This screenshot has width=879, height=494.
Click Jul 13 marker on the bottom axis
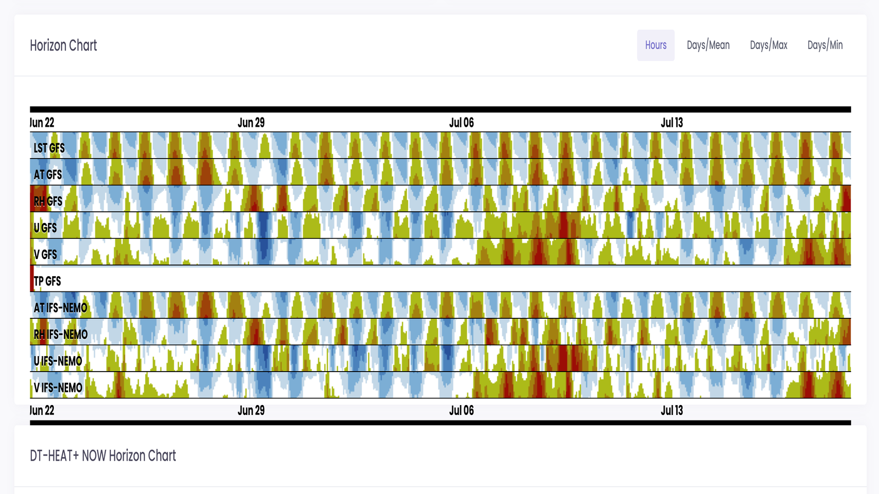click(671, 411)
